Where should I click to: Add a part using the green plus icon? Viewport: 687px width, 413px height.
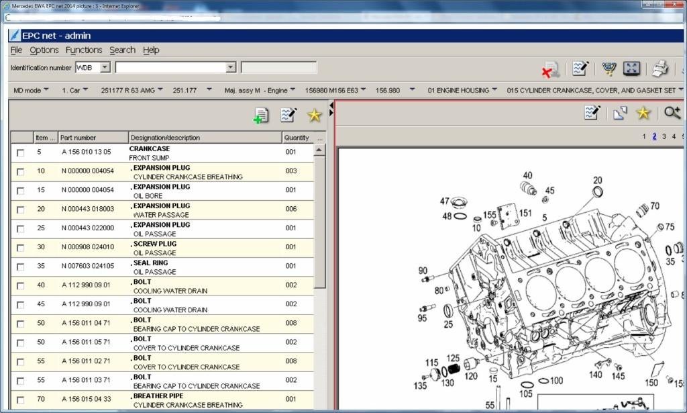261,115
